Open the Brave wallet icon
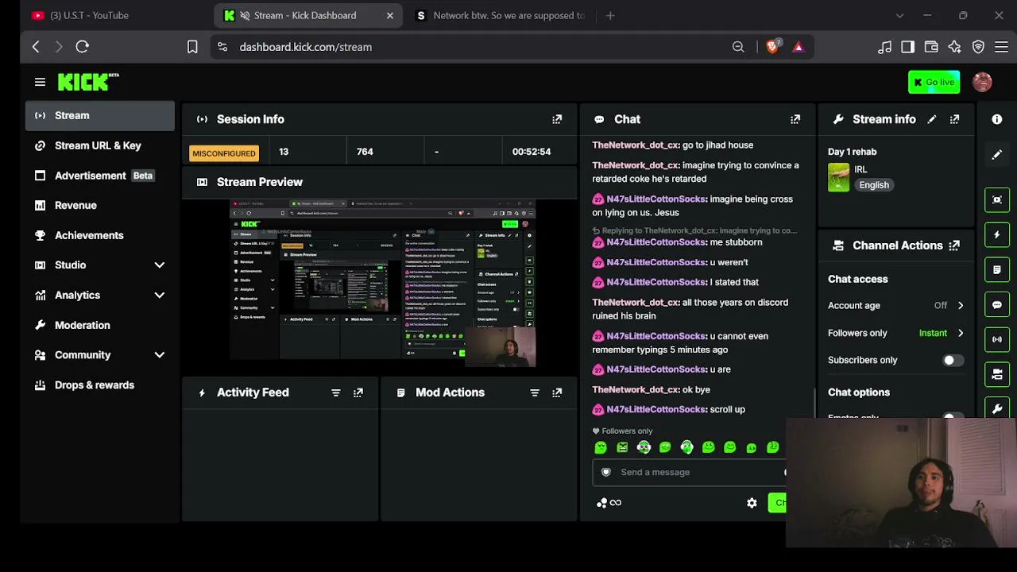Image resolution: width=1017 pixels, height=572 pixels. pos(931,47)
